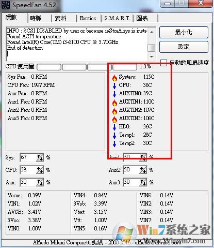Click the log scrollbar thumb

(x=152, y=48)
